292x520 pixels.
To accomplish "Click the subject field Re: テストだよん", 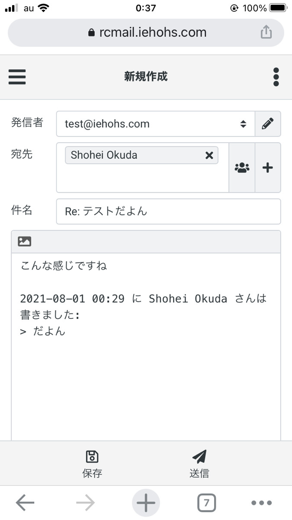I will click(x=168, y=211).
